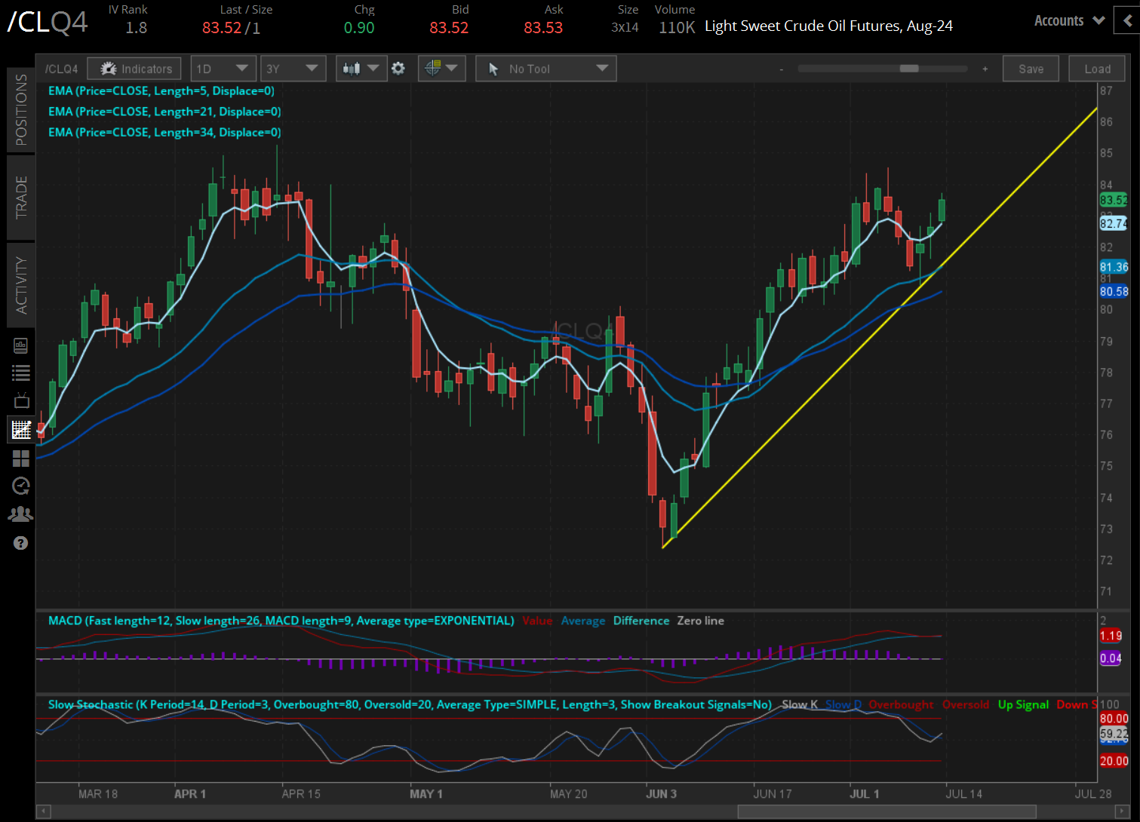This screenshot has height=822, width=1140.
Task: Click the Slow Stochastic study label
Action: [x=410, y=704]
